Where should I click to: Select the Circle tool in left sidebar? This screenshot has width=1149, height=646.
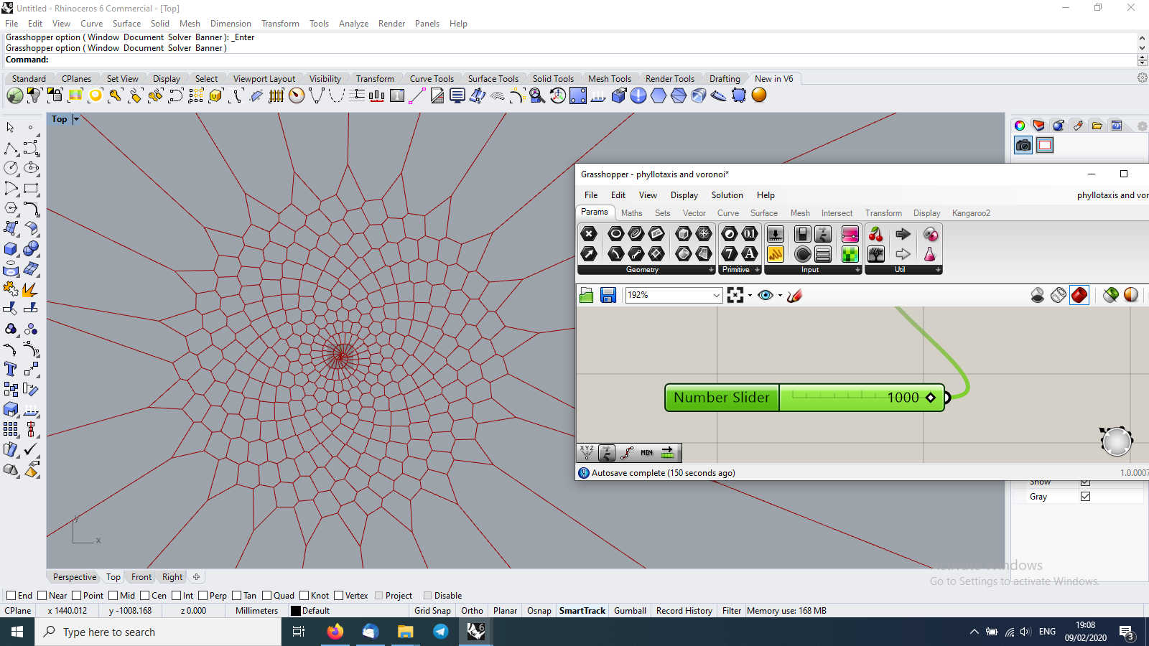[x=11, y=168]
